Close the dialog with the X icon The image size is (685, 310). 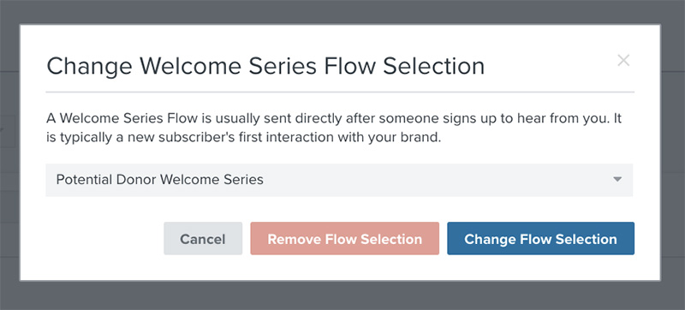623,60
